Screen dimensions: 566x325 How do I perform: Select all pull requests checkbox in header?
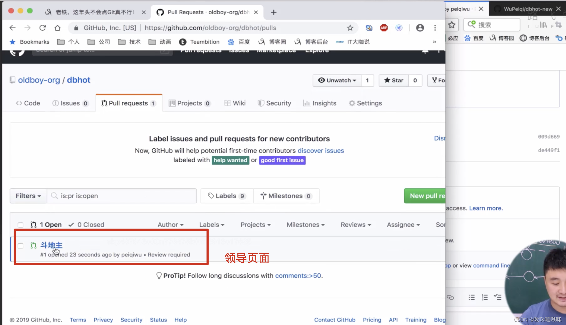click(x=20, y=225)
